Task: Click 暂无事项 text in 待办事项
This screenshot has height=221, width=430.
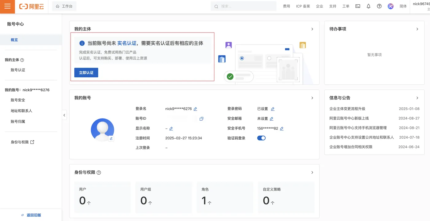Action: click(374, 55)
